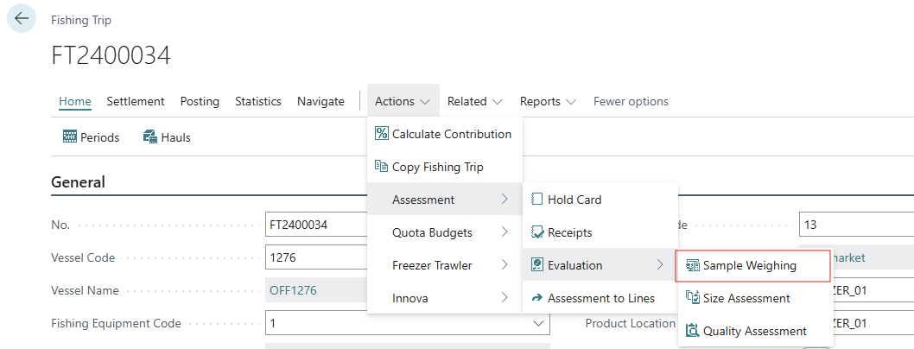Switch to the Settlement tab
Screen dimensions: 914x349
[x=136, y=101]
